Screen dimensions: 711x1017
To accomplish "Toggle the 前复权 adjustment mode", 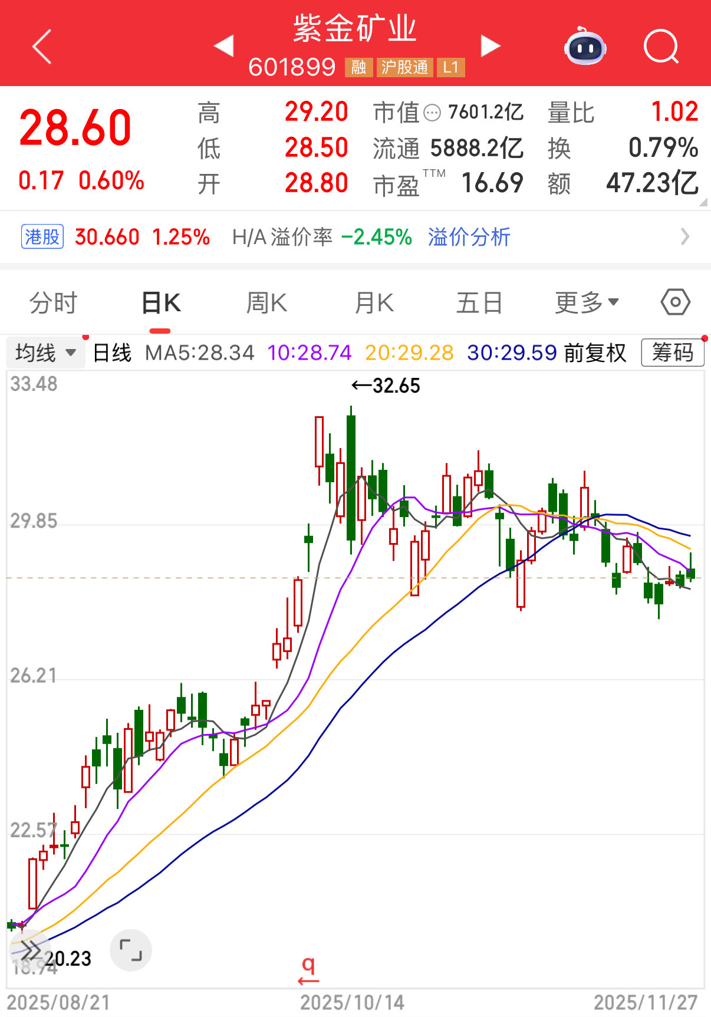I will [x=595, y=353].
